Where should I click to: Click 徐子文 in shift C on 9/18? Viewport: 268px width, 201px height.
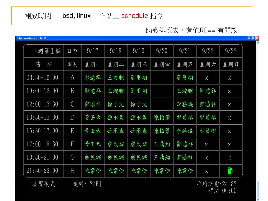116,104
